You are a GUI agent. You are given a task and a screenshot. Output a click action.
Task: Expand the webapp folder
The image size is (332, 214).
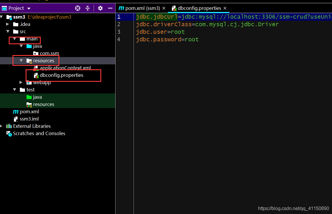click(x=21, y=83)
